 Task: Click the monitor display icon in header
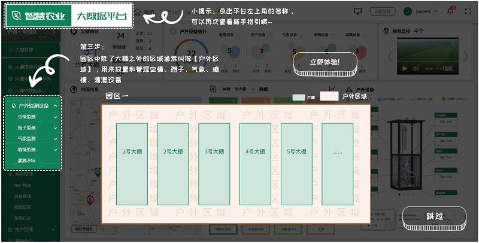click(x=358, y=11)
